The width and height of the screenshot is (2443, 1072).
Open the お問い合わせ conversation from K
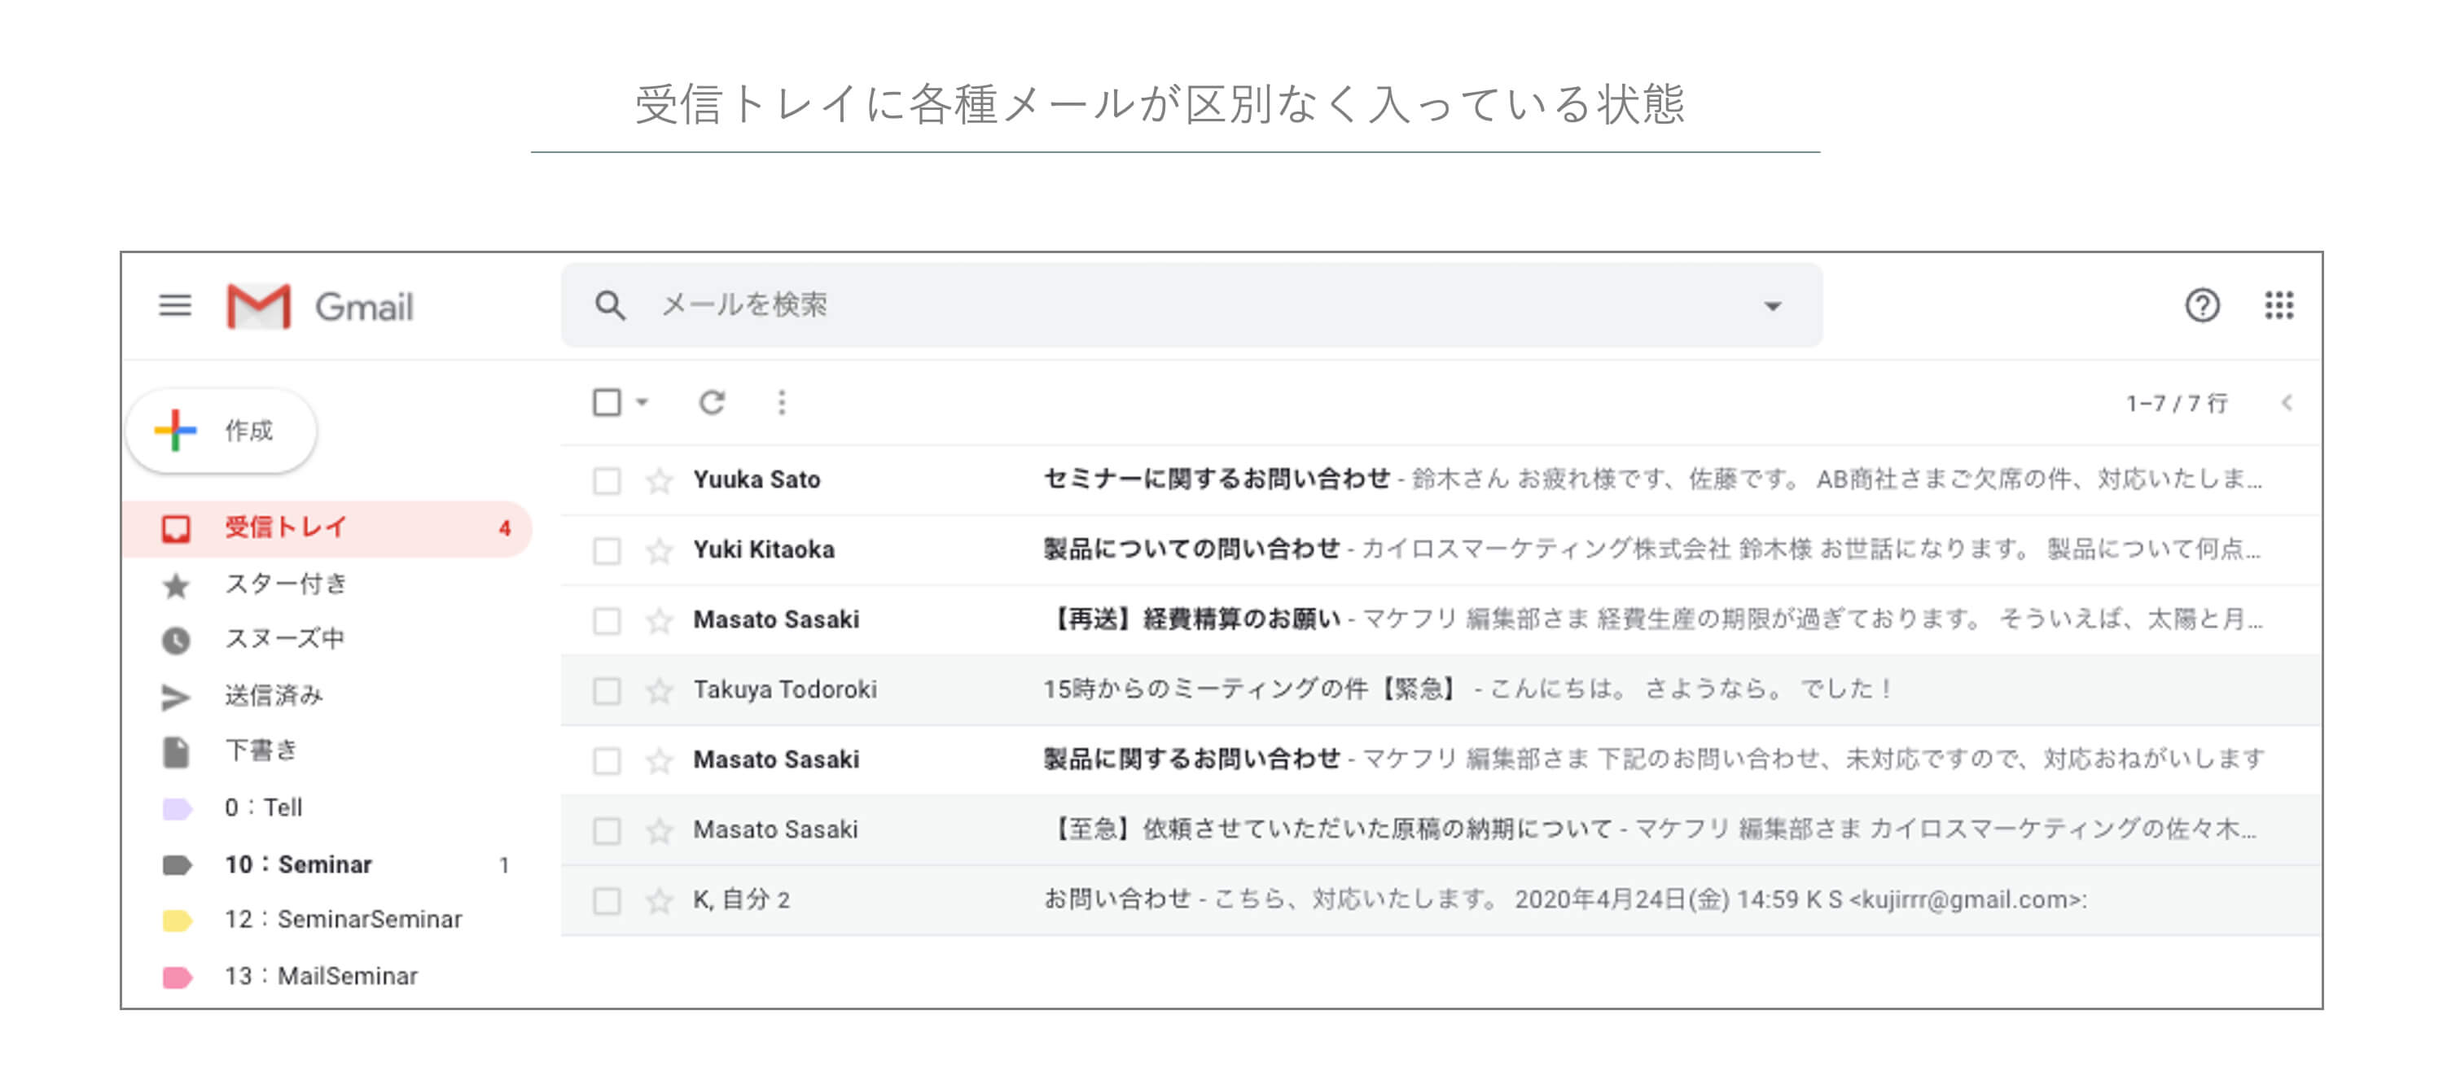1441,900
